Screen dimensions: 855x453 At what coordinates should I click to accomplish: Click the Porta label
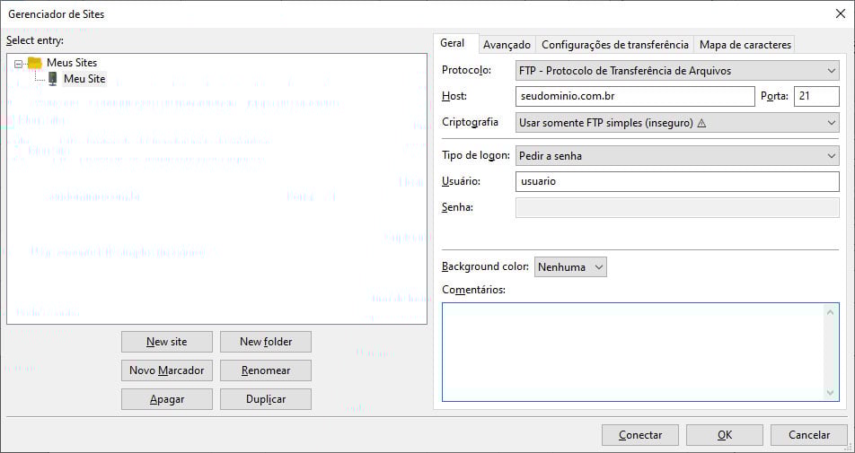point(774,96)
